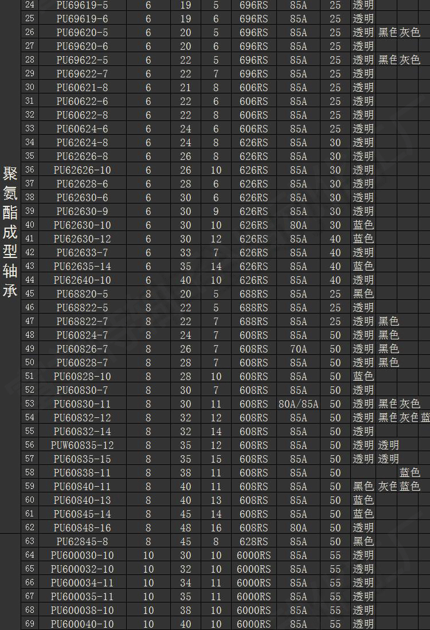This screenshot has height=630, width=430.
Task: Click the hardness cell showing 80A/85A
Action: (298, 404)
